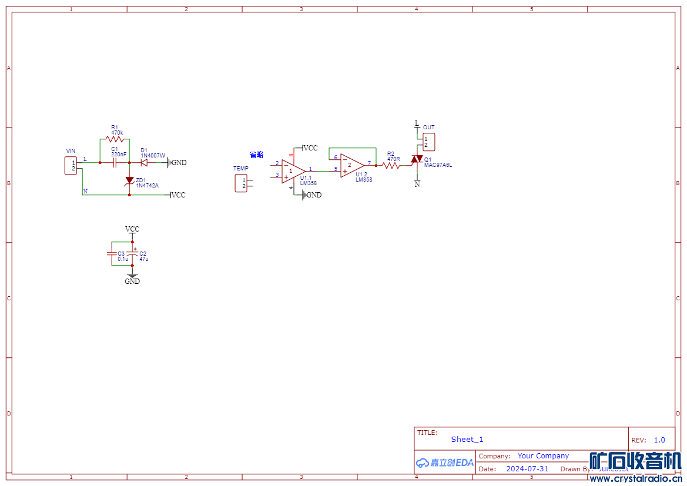The height and width of the screenshot is (486, 687).
Task: Click the 'MAC97A6L' part label
Action: click(x=438, y=165)
